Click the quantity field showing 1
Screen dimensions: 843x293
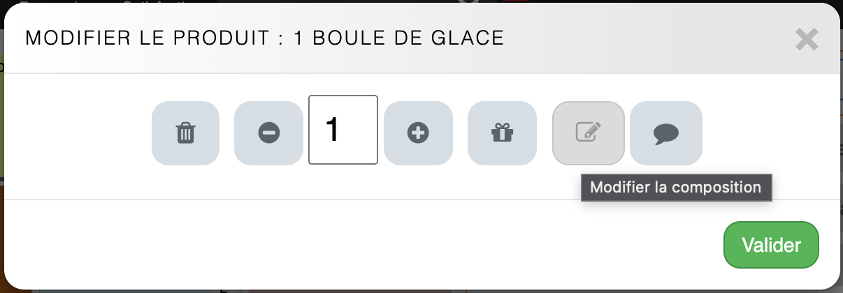343,130
